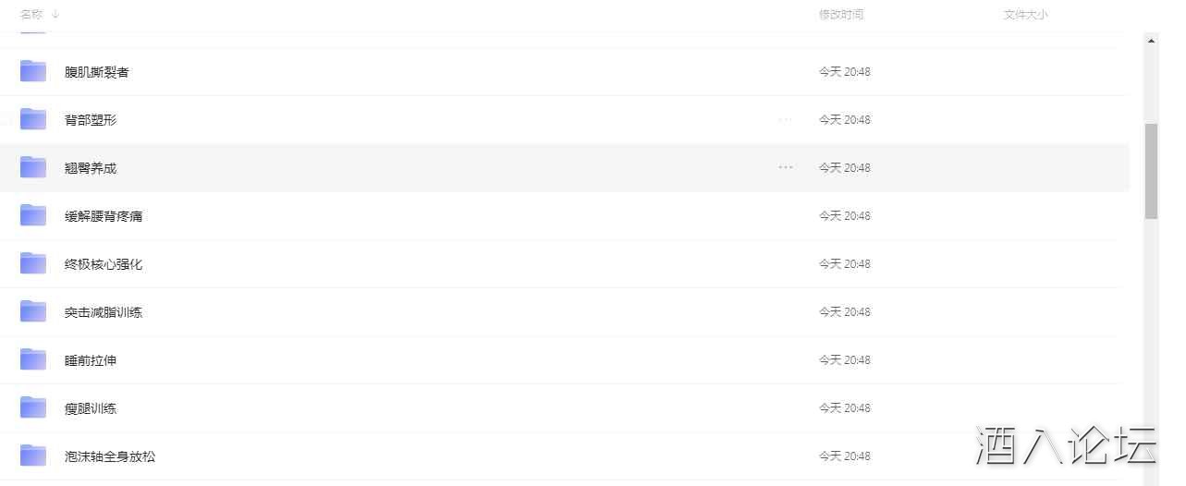Click the 名称 column header

(31, 14)
